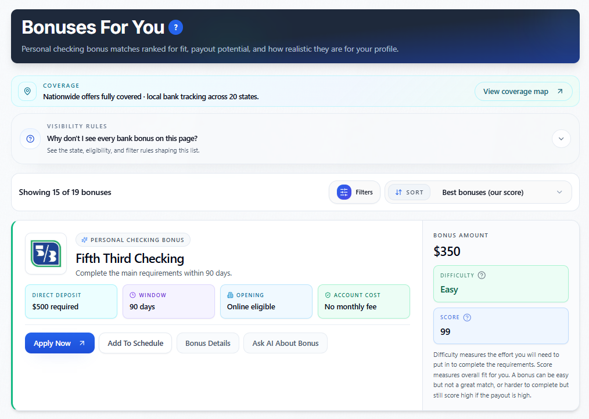
Task: Click the Difficulty help icon
Action: click(x=482, y=275)
